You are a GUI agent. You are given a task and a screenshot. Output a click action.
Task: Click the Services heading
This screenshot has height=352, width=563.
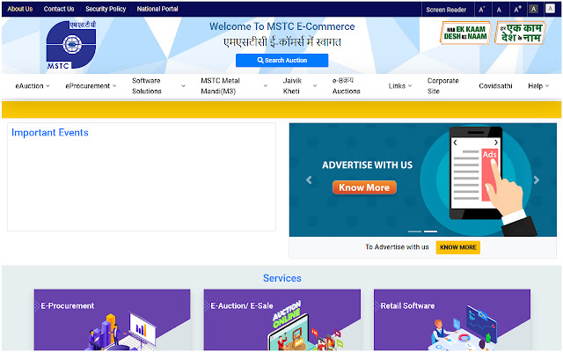[282, 278]
